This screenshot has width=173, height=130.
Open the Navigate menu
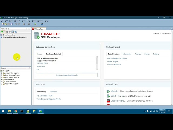click(17, 21)
